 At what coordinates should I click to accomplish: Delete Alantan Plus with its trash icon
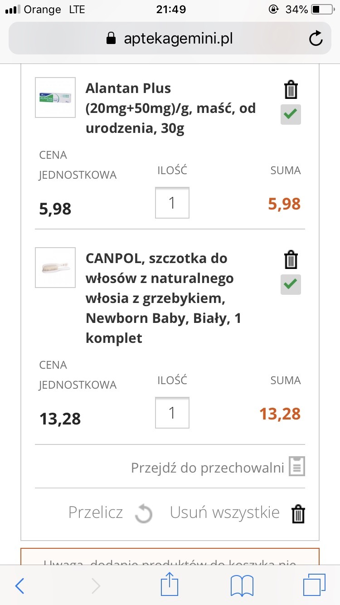point(291,90)
